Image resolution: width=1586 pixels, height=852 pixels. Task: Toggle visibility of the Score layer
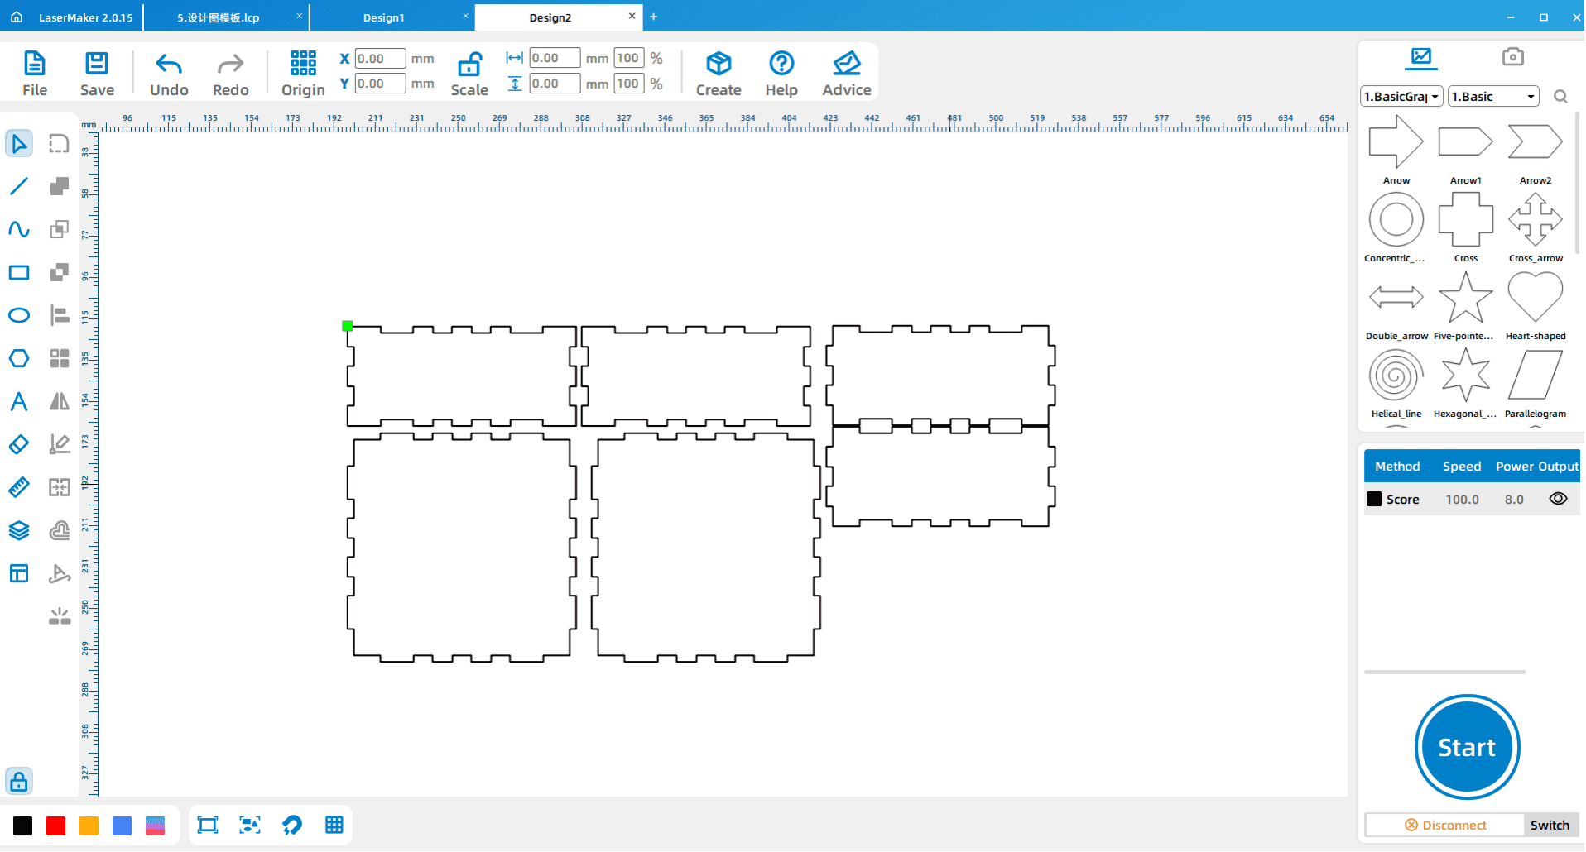coord(1557,499)
